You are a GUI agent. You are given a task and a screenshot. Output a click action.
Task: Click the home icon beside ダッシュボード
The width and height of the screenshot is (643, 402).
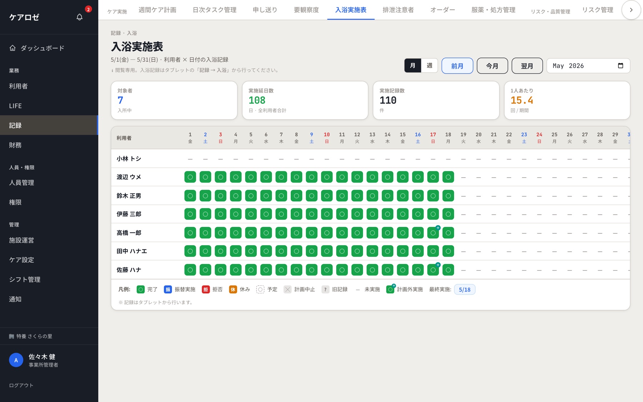(x=13, y=48)
